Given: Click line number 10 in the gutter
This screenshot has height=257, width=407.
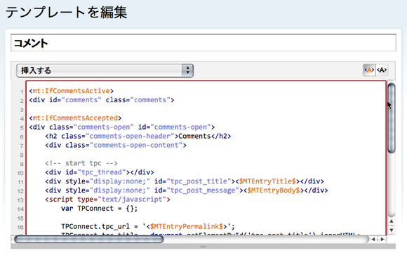Looking at the screenshot, I should click(20, 173).
